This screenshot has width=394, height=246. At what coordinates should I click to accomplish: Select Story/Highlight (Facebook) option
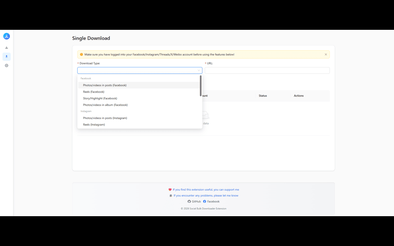pyautogui.click(x=100, y=98)
